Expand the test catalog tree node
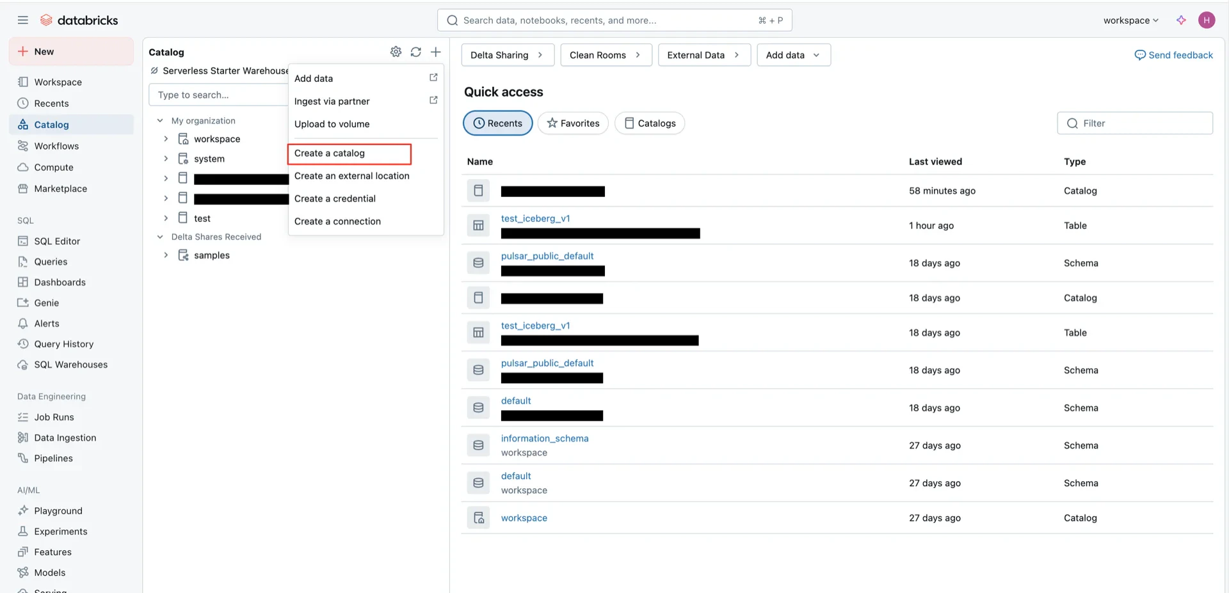This screenshot has width=1229, height=593. pyautogui.click(x=166, y=218)
